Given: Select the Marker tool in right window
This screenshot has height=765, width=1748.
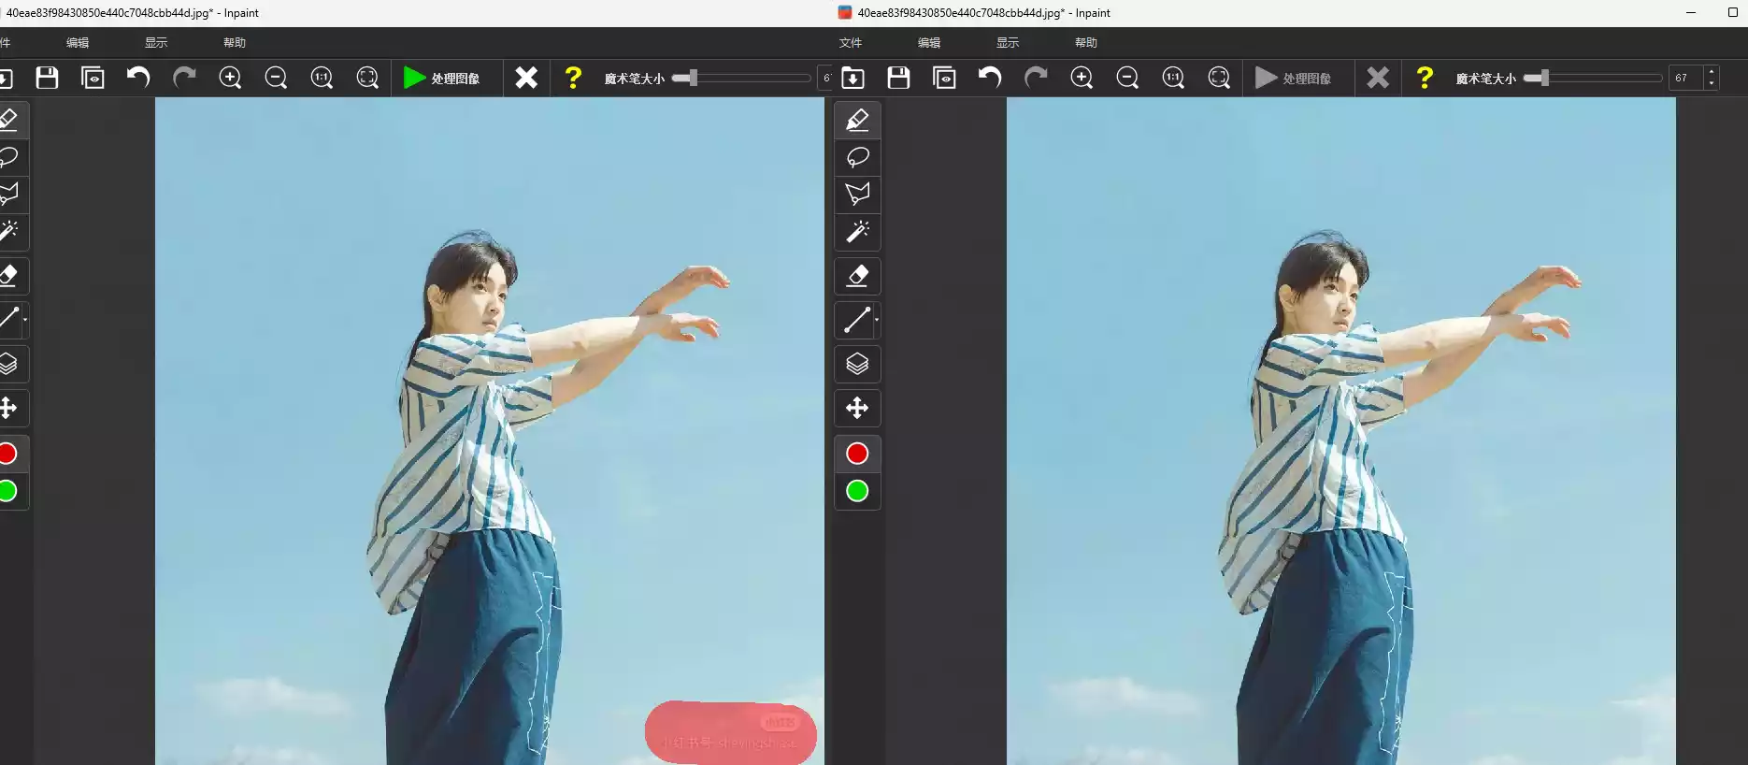Looking at the screenshot, I should [857, 121].
